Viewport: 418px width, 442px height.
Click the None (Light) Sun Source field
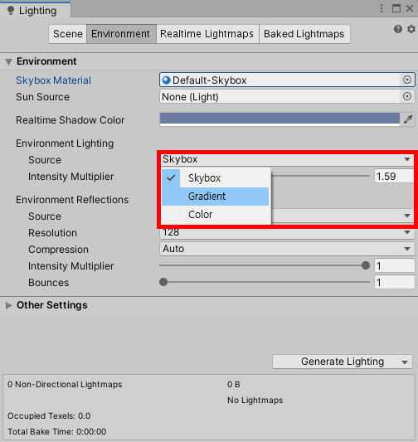pos(287,97)
